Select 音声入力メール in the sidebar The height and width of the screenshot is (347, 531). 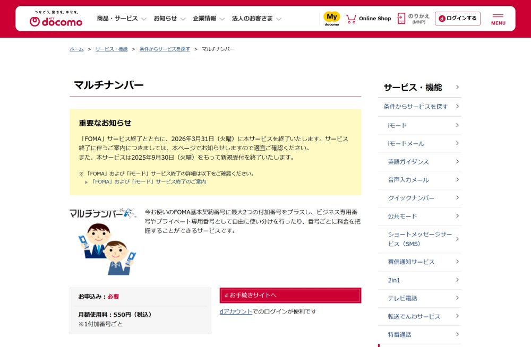[408, 180]
